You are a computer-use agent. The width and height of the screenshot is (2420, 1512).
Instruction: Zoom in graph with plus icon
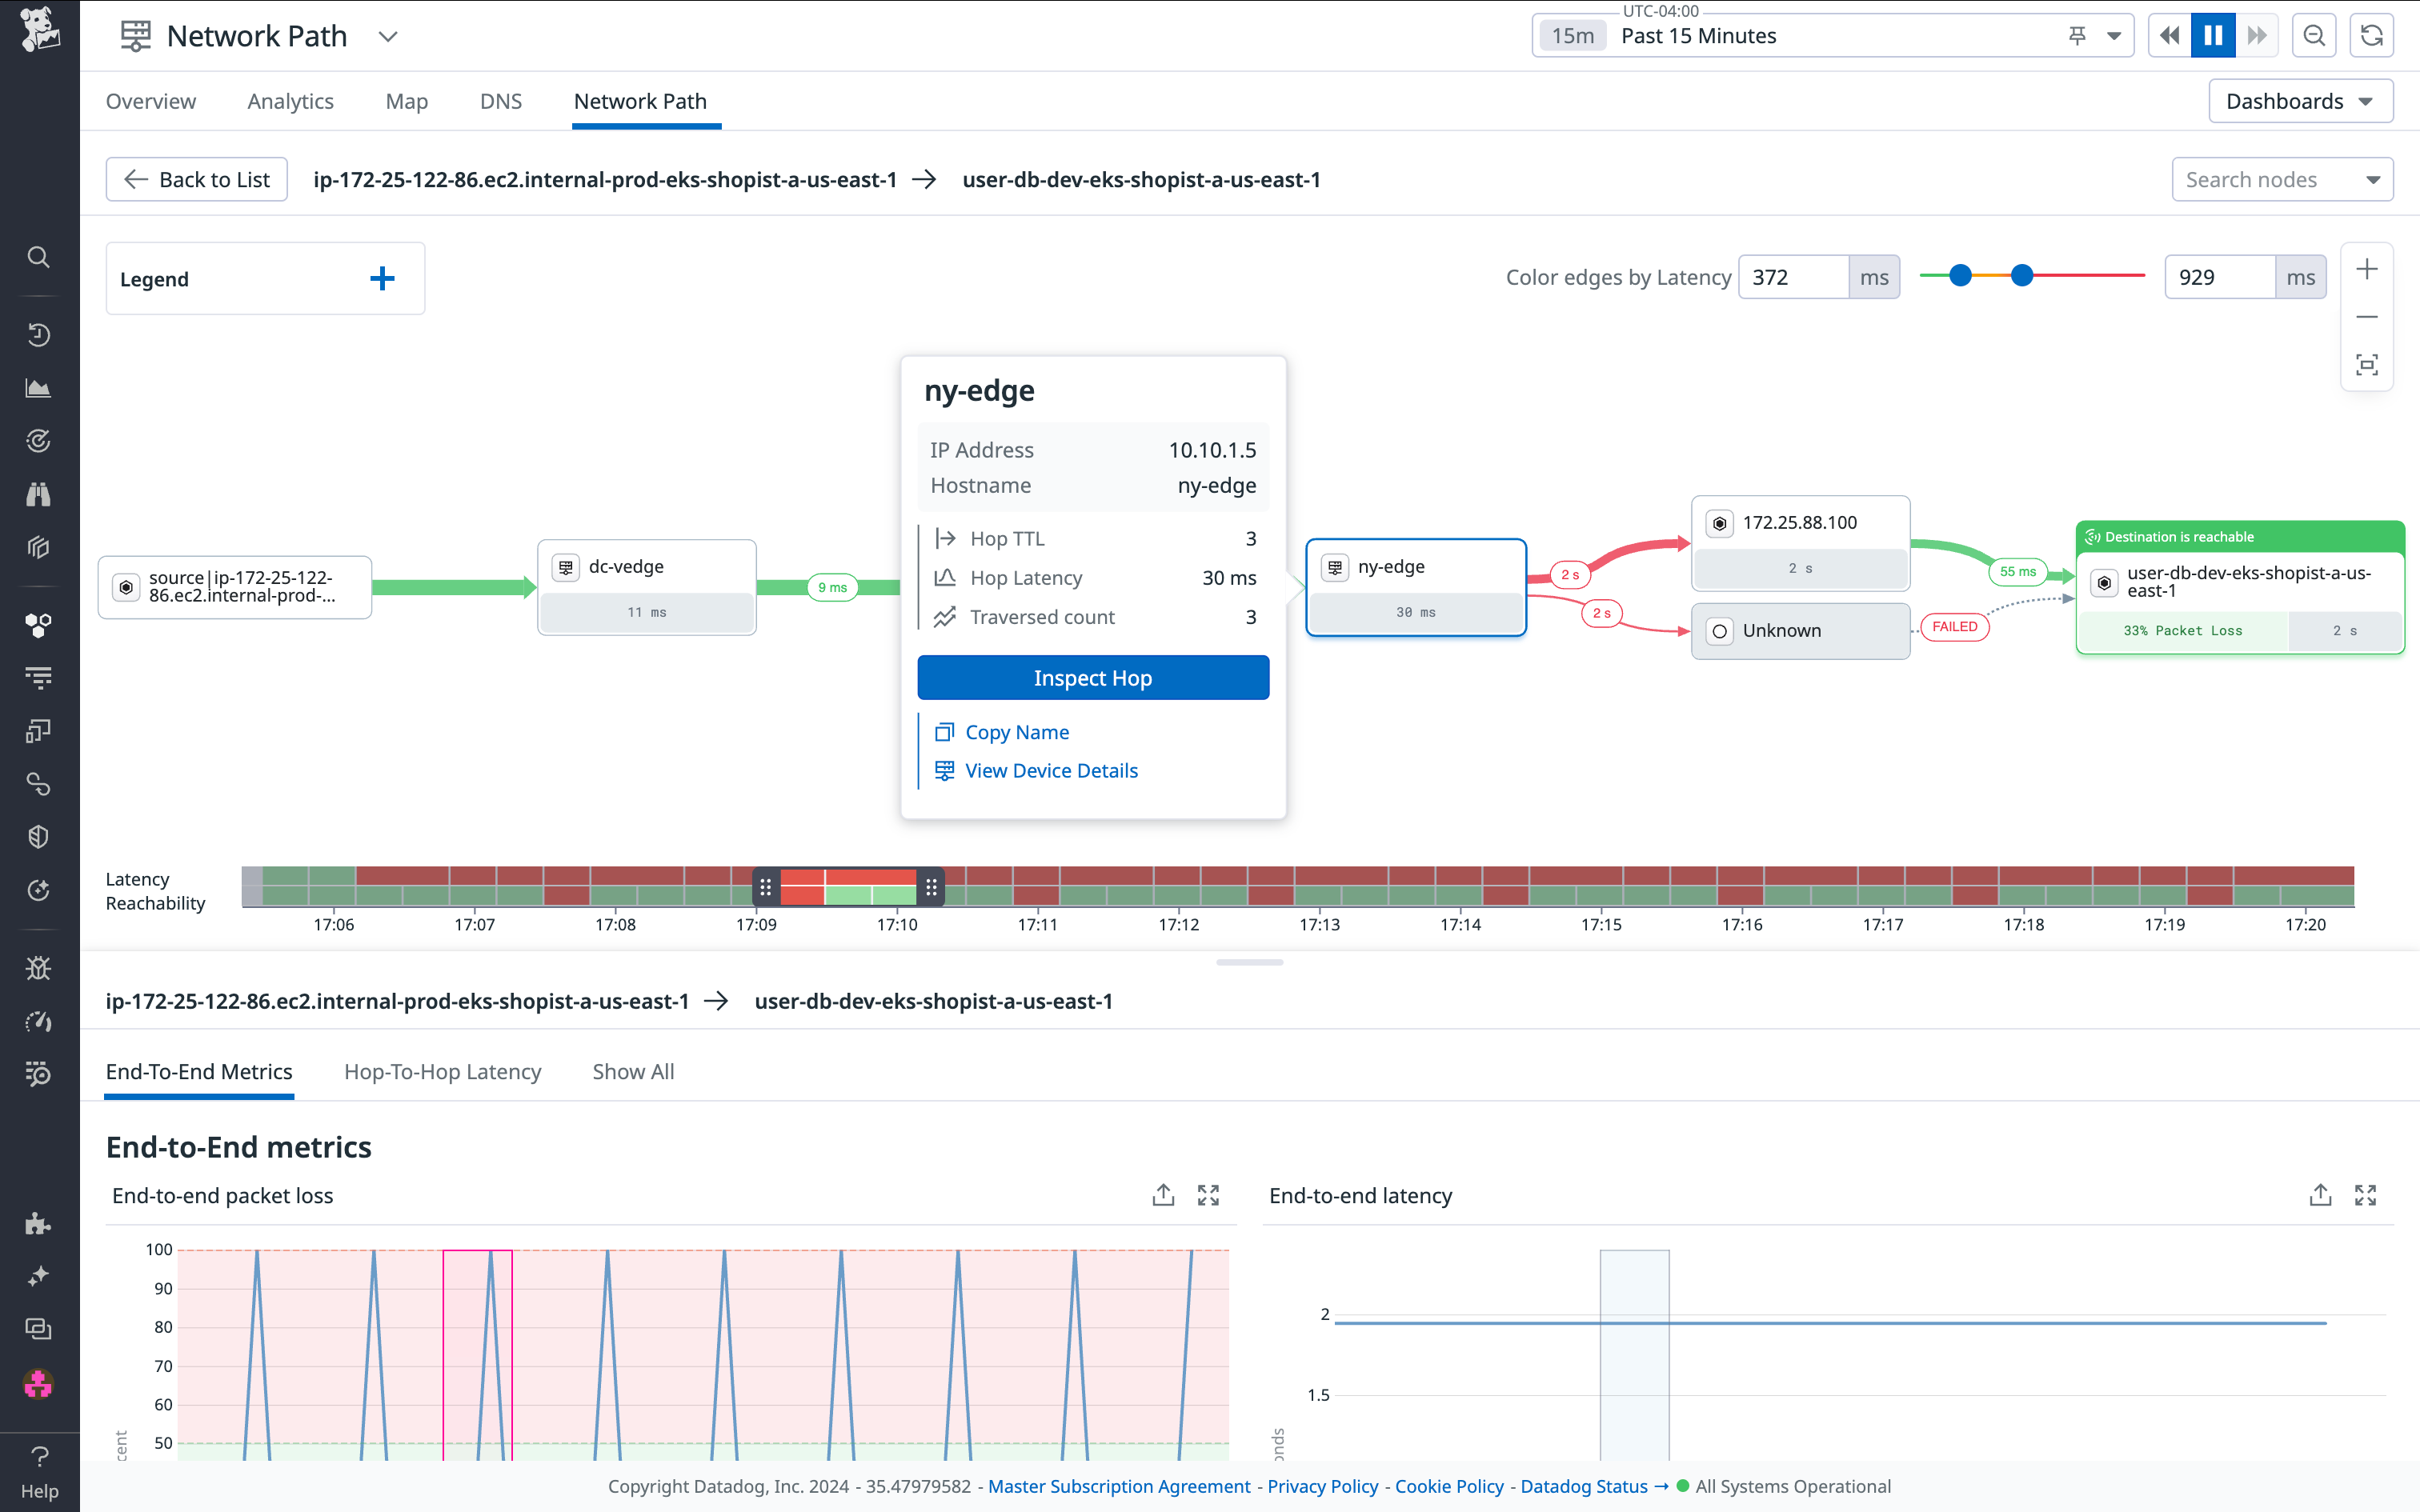click(2366, 270)
